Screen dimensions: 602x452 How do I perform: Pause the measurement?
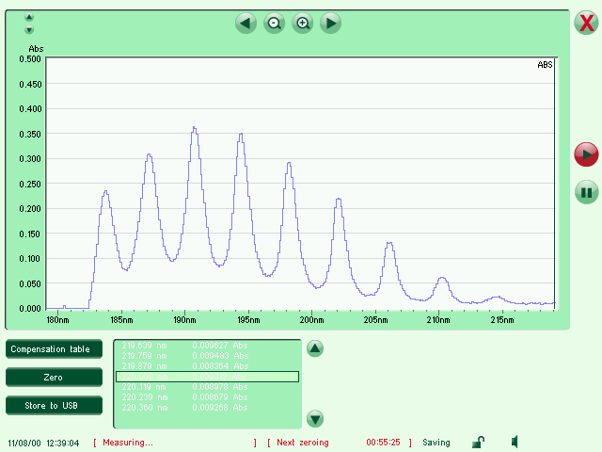coord(586,192)
